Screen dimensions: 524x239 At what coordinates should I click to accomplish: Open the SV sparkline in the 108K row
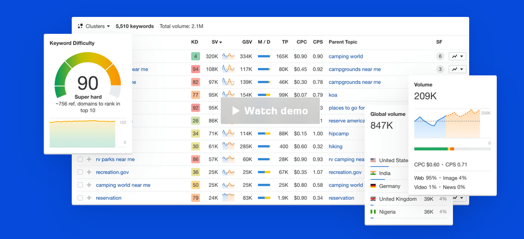228,69
